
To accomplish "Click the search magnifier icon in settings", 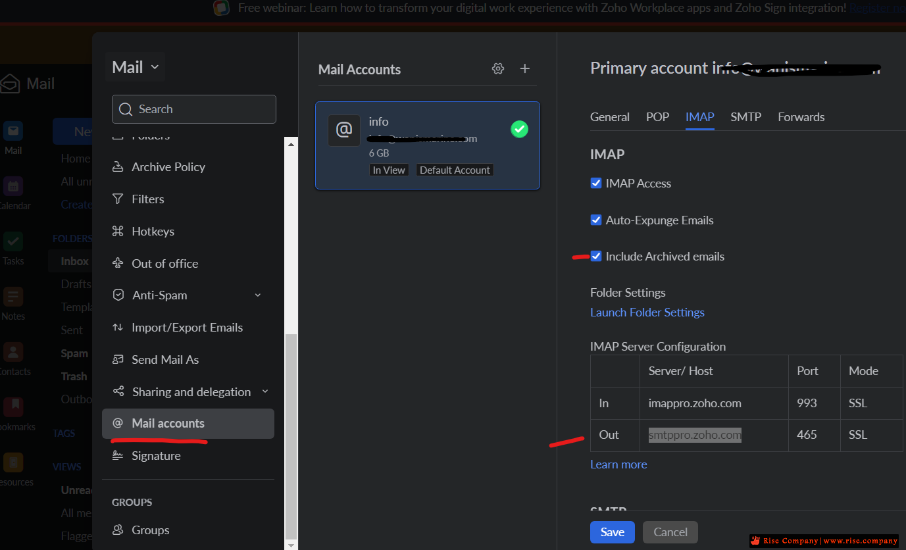I will (126, 109).
